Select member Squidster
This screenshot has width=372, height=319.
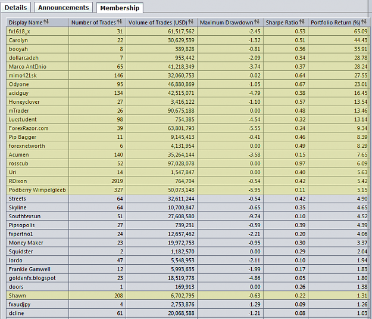21,251
